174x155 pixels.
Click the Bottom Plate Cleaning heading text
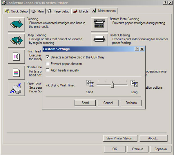click(x=124, y=19)
